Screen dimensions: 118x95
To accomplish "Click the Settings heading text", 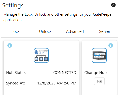I will click(13, 6).
